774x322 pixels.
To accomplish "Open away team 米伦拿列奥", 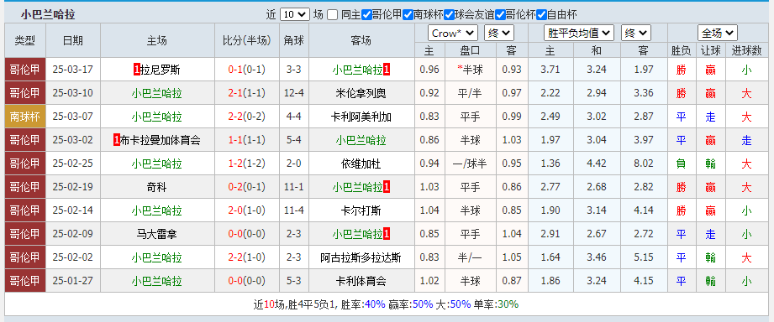I will tap(361, 93).
